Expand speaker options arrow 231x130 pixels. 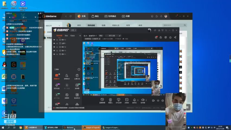(x=146, y=100)
